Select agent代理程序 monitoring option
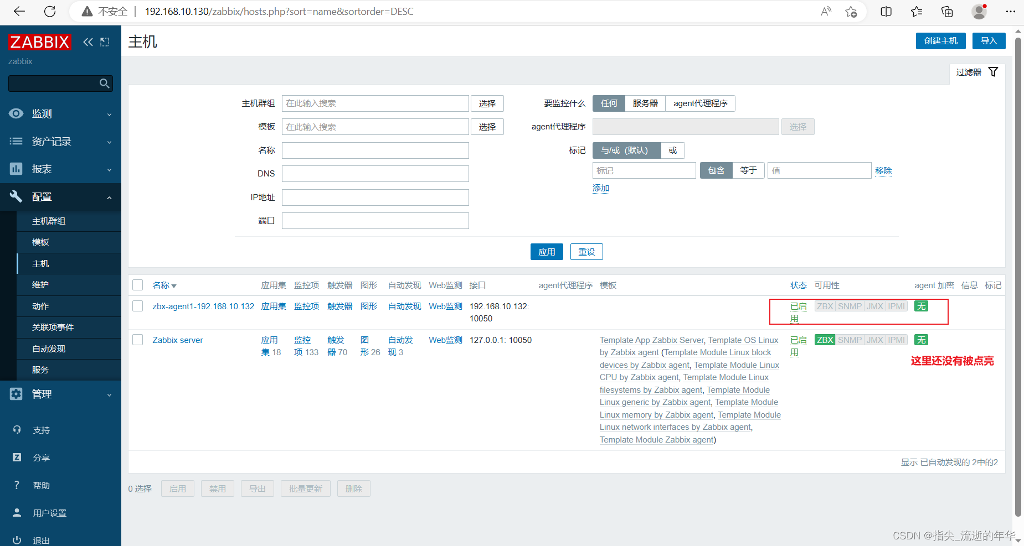 pyautogui.click(x=700, y=103)
